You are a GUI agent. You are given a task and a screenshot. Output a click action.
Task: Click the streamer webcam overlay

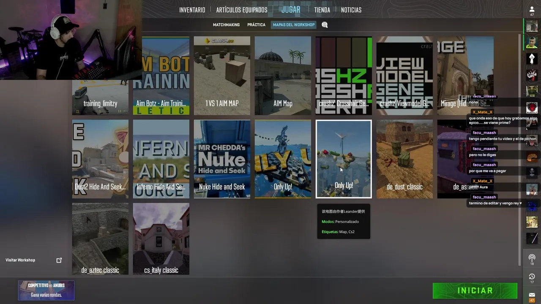pyautogui.click(x=71, y=40)
